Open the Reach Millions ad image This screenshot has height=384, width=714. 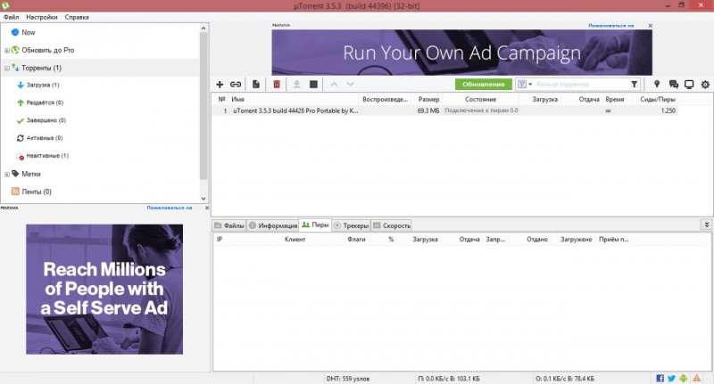pos(104,289)
